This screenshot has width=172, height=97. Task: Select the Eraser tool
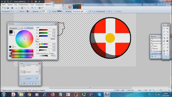[x=167, y=44]
